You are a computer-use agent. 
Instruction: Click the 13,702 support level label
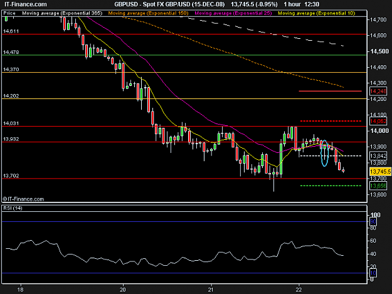(11, 176)
